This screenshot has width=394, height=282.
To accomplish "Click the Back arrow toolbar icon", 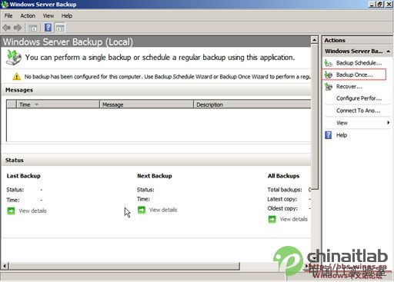I will point(6,28).
